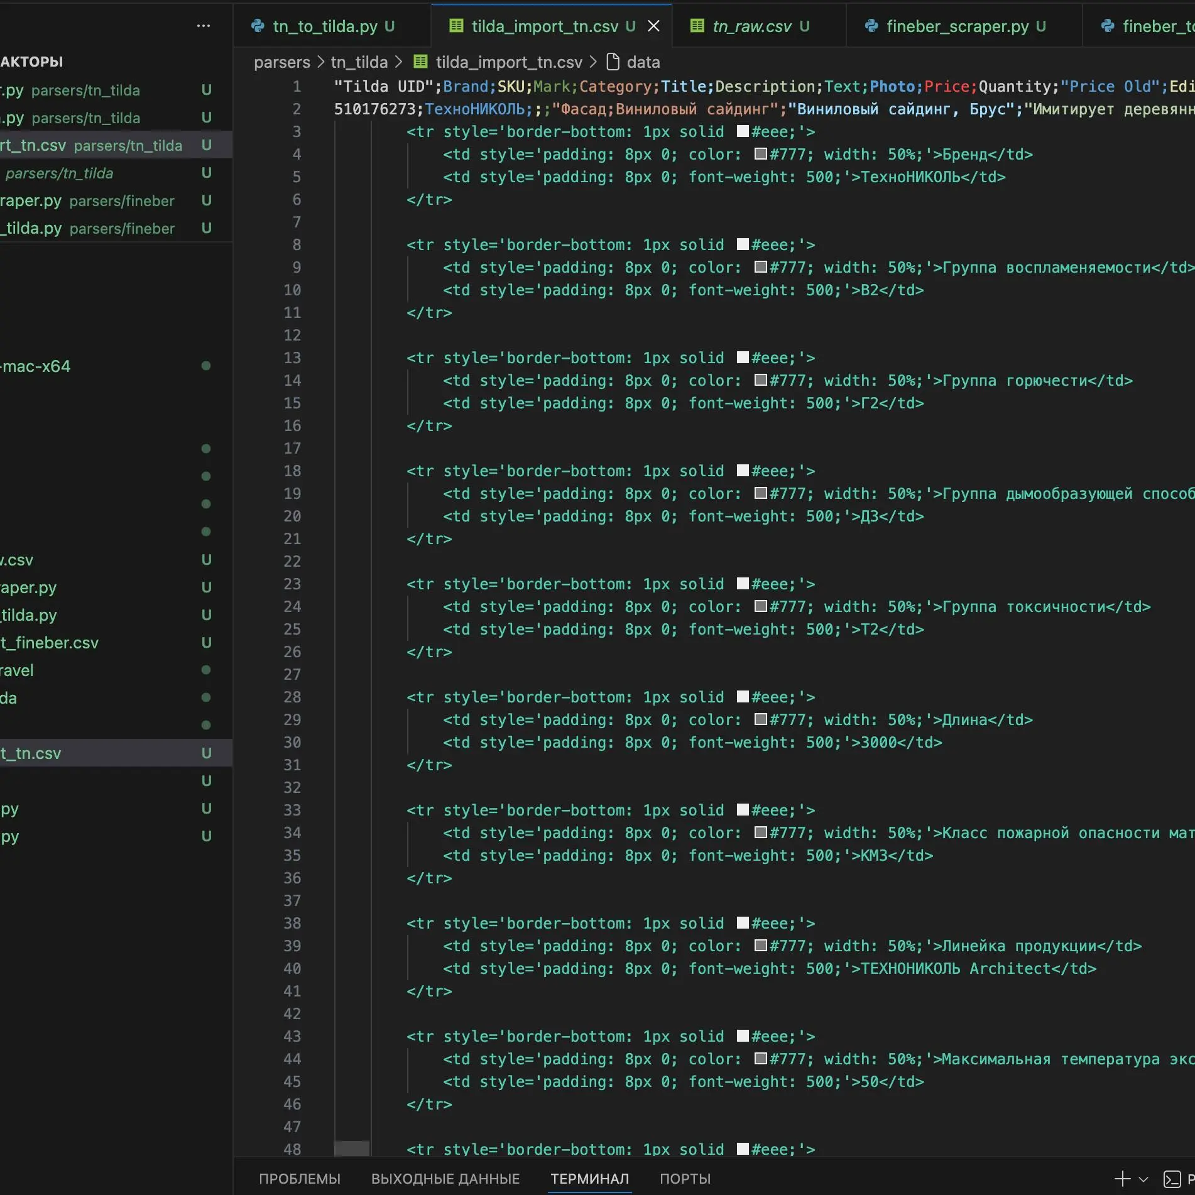Click the CSV table icon on tn_raw.csv tab
Screen dimensions: 1195x1195
pyautogui.click(x=697, y=26)
